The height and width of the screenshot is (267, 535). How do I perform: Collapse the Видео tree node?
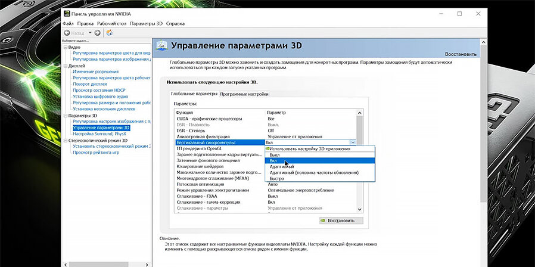66,47
